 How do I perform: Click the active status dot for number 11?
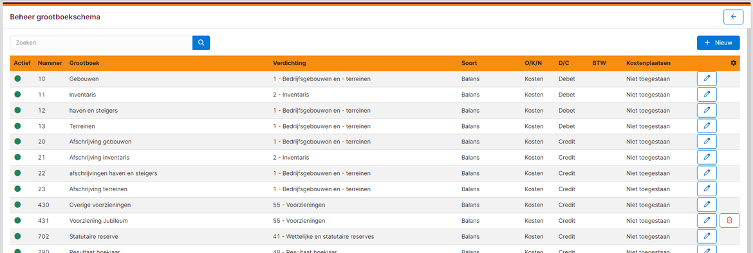(18, 94)
